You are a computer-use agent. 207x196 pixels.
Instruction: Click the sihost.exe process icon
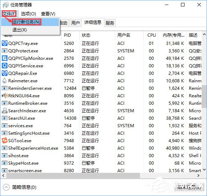click(x=5, y=156)
